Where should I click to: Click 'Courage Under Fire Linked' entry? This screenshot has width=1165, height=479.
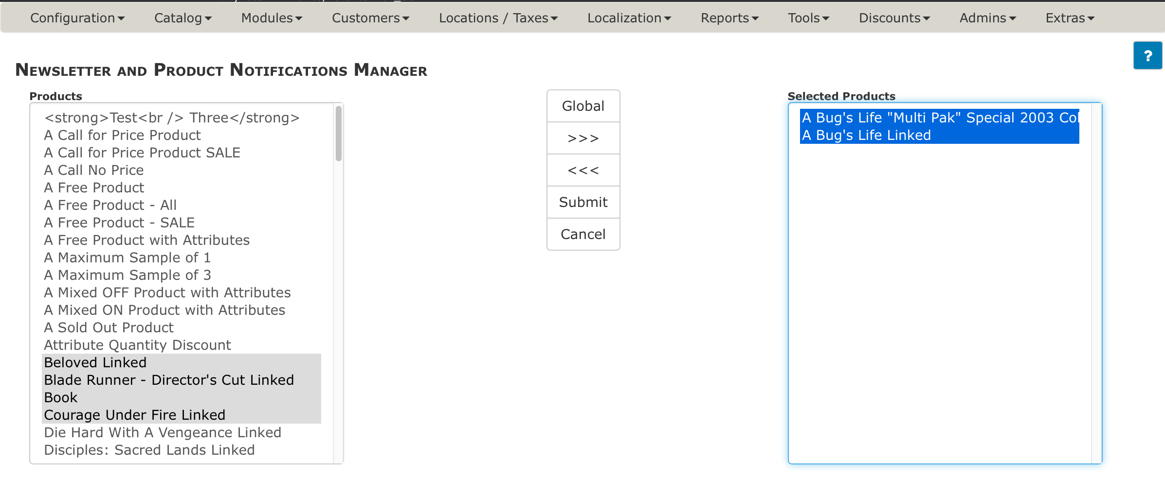click(182, 415)
